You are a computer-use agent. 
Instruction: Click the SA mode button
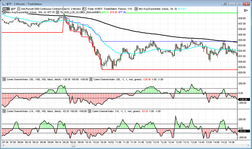tap(4, 9)
